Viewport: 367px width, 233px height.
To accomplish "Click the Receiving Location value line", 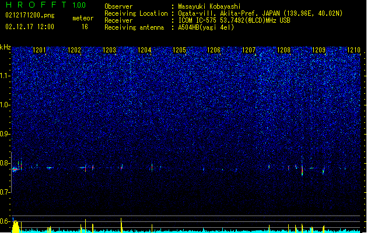I will point(260,13).
